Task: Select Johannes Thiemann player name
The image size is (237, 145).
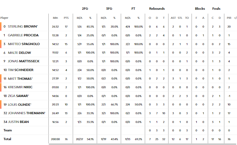Action: click(x=27, y=113)
